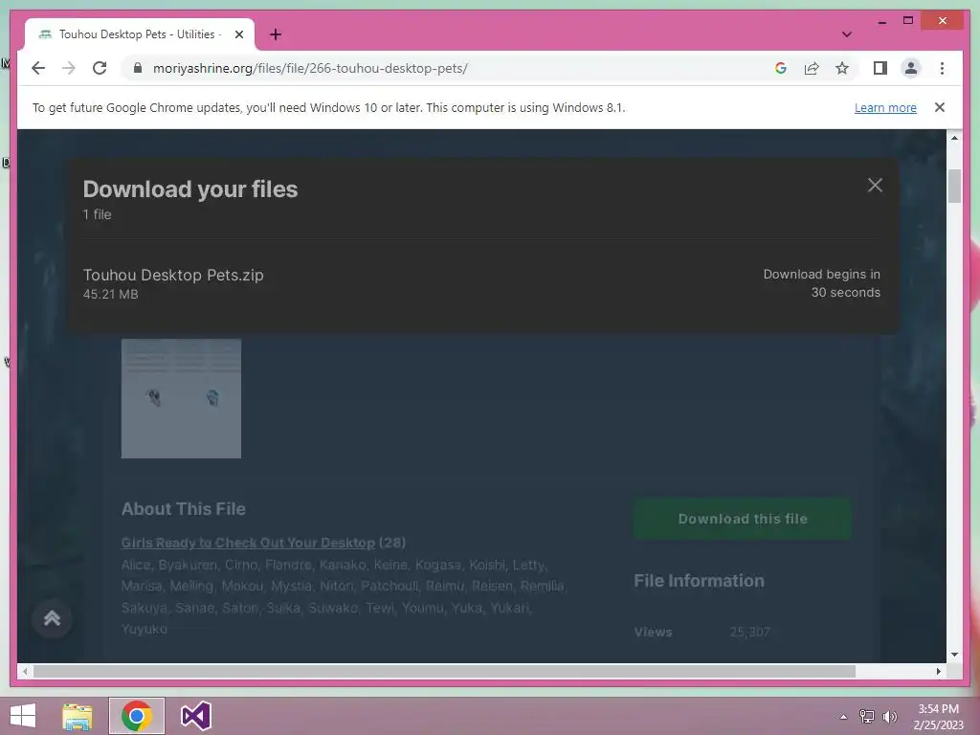Click the File Information heading
This screenshot has width=980, height=735.
tap(699, 581)
